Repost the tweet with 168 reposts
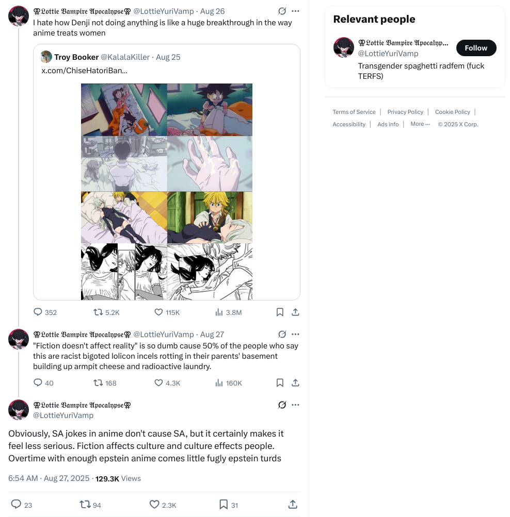This screenshot has width=510, height=517. tap(105, 383)
